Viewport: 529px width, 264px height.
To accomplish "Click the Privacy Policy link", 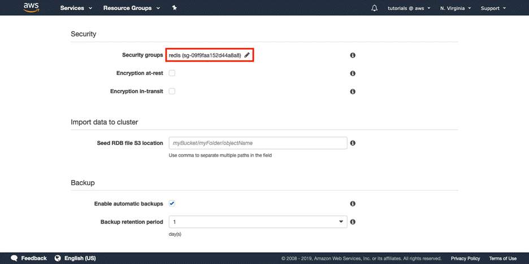I will (x=465, y=258).
